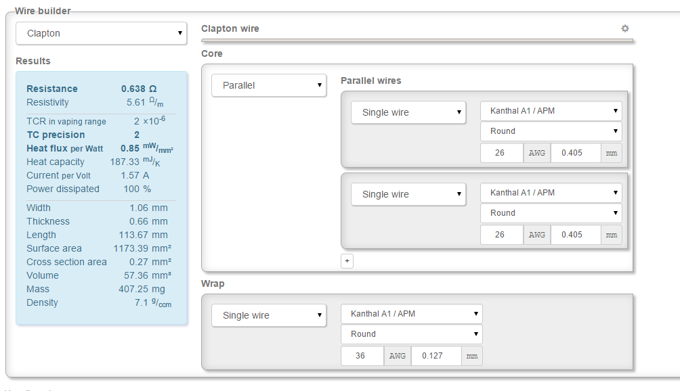This screenshot has height=391, width=680.
Task: Change second core wire material dropdown
Action: point(551,193)
